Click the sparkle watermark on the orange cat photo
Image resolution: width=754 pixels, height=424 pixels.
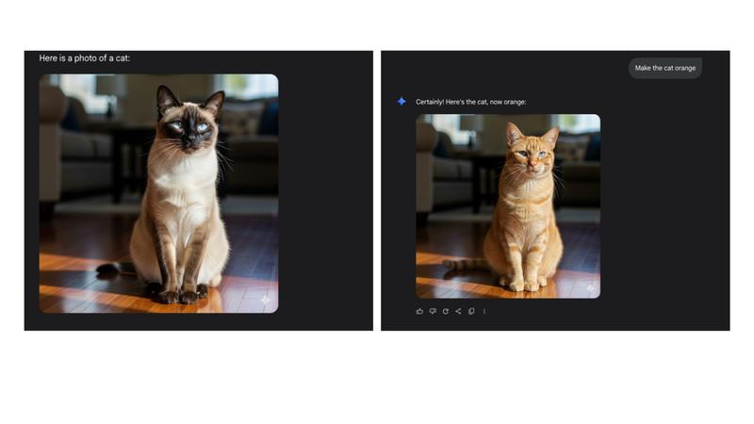590,288
